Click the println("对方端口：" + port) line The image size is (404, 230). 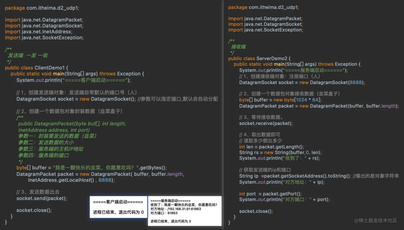click(x=285, y=200)
